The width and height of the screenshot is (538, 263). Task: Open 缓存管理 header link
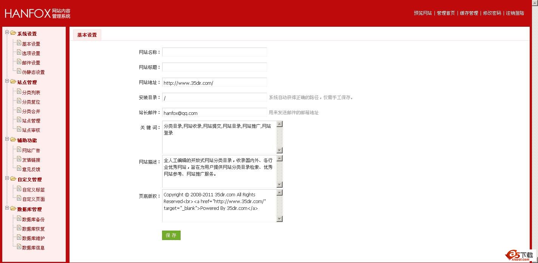pos(469,13)
